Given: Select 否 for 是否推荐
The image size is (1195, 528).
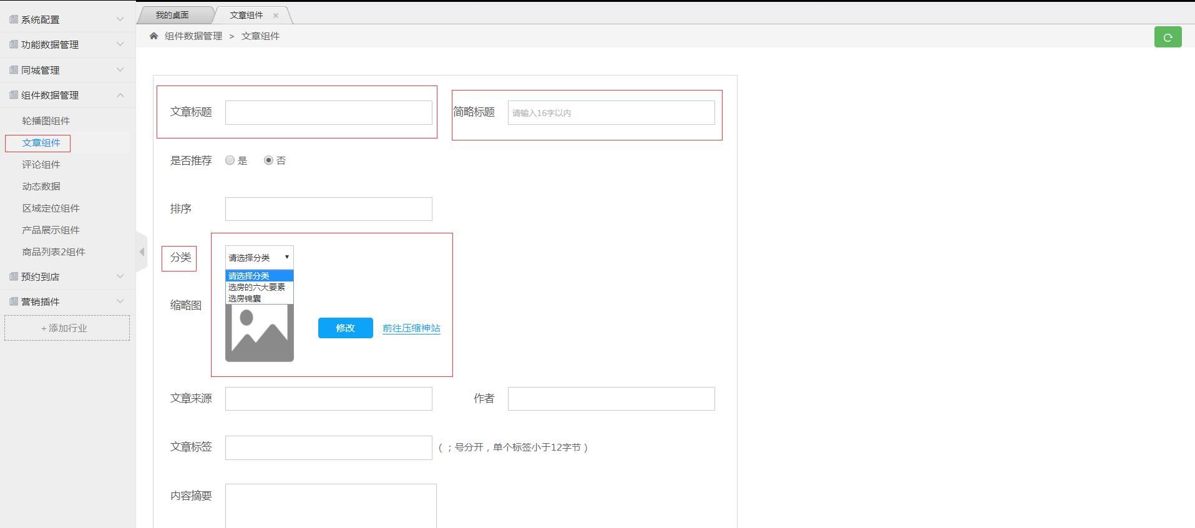Looking at the screenshot, I should (x=268, y=160).
